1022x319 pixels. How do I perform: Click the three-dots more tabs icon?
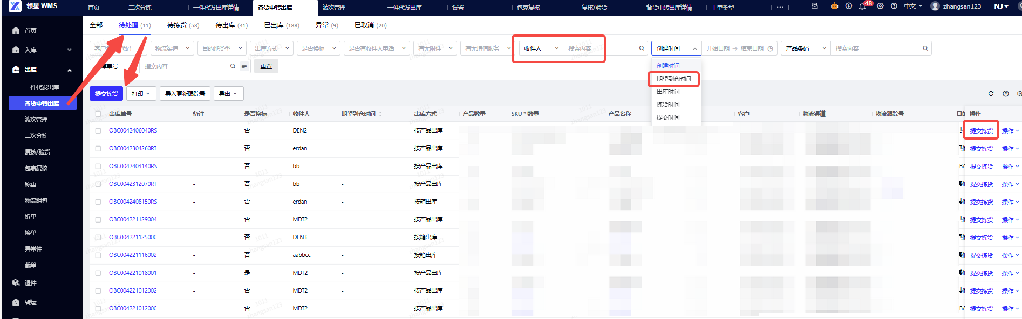(x=780, y=8)
